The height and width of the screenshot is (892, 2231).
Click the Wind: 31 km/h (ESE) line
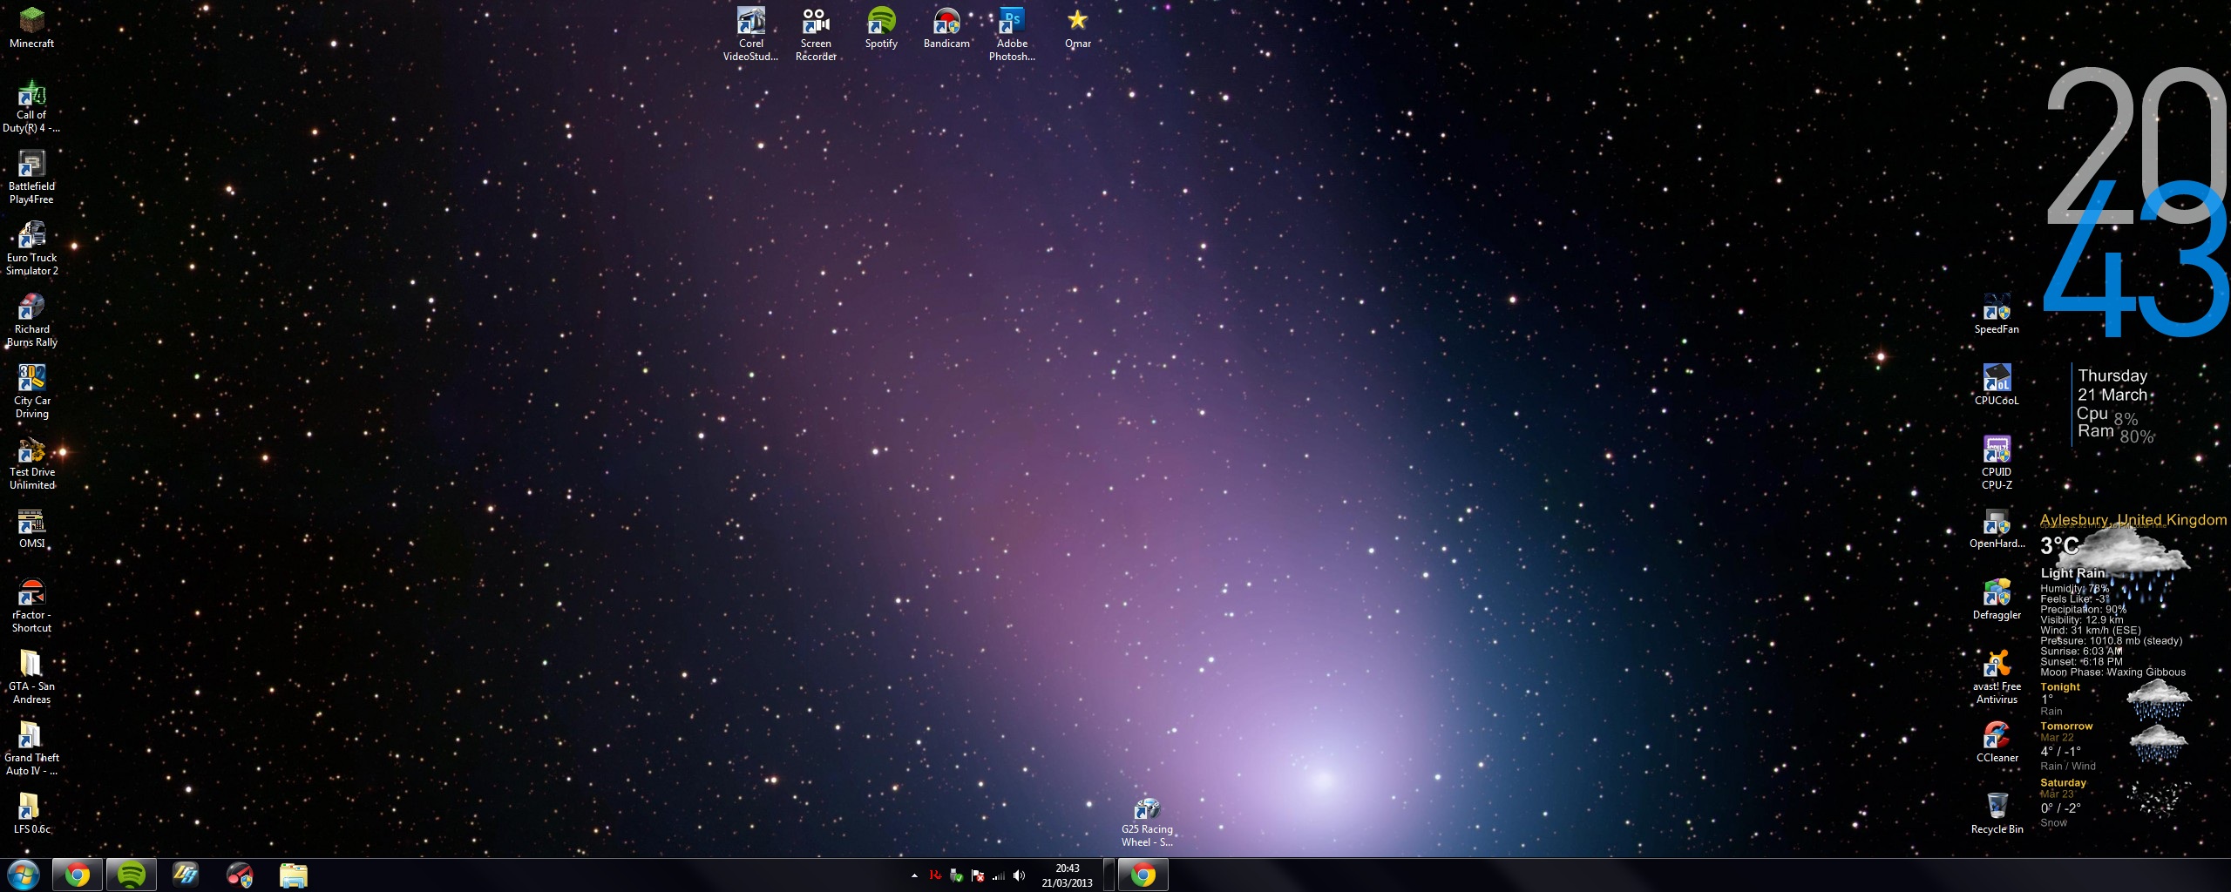click(2090, 630)
